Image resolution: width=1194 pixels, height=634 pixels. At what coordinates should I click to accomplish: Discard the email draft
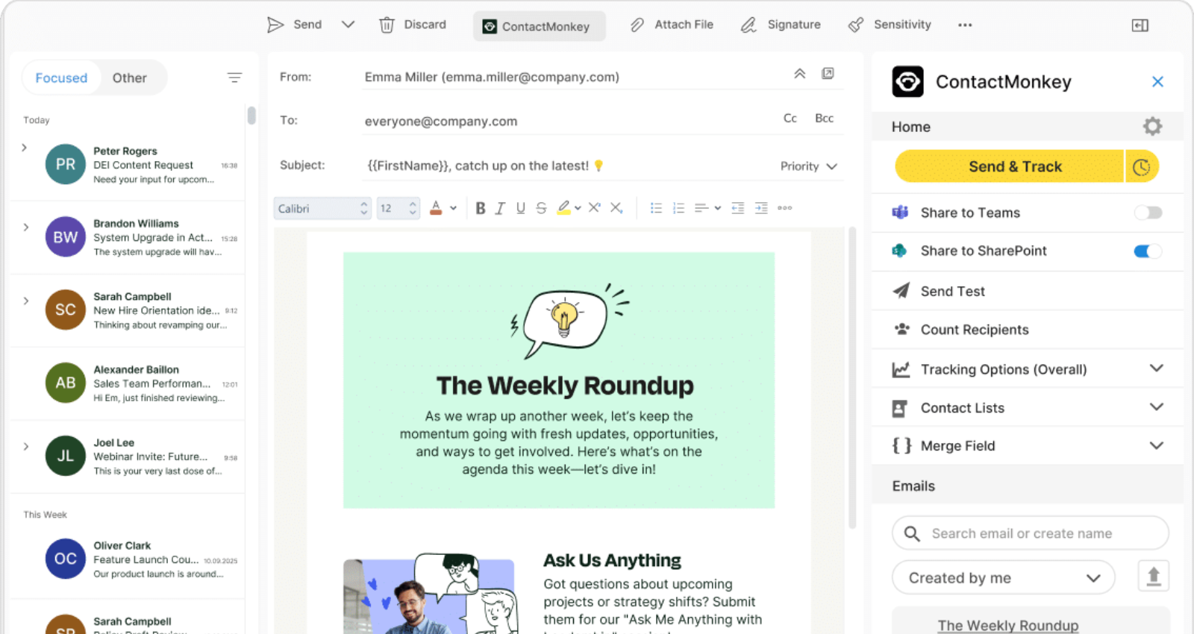[x=413, y=25]
